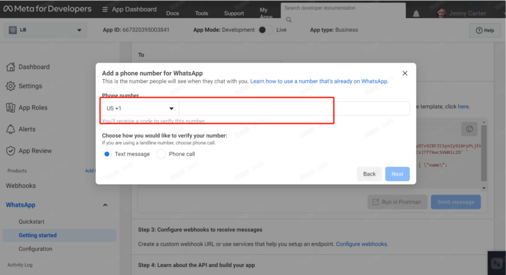Select the Phone call radio option
Image resolution: width=506 pixels, height=275 pixels.
click(x=161, y=155)
